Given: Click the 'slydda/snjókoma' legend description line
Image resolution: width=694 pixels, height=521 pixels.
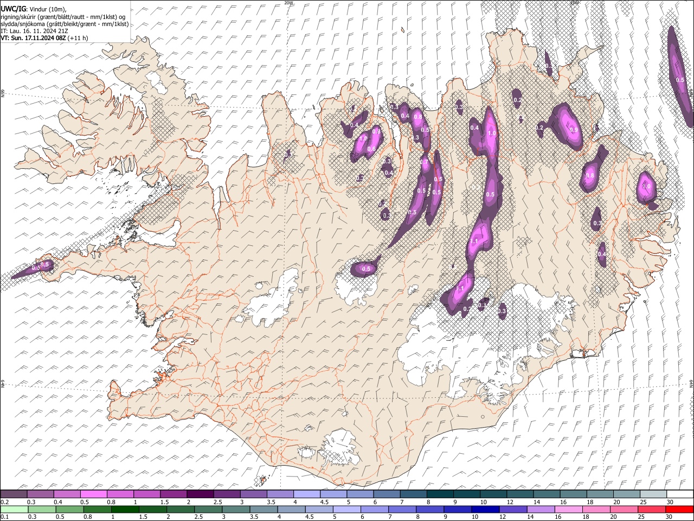Looking at the screenshot, I should [x=65, y=24].
